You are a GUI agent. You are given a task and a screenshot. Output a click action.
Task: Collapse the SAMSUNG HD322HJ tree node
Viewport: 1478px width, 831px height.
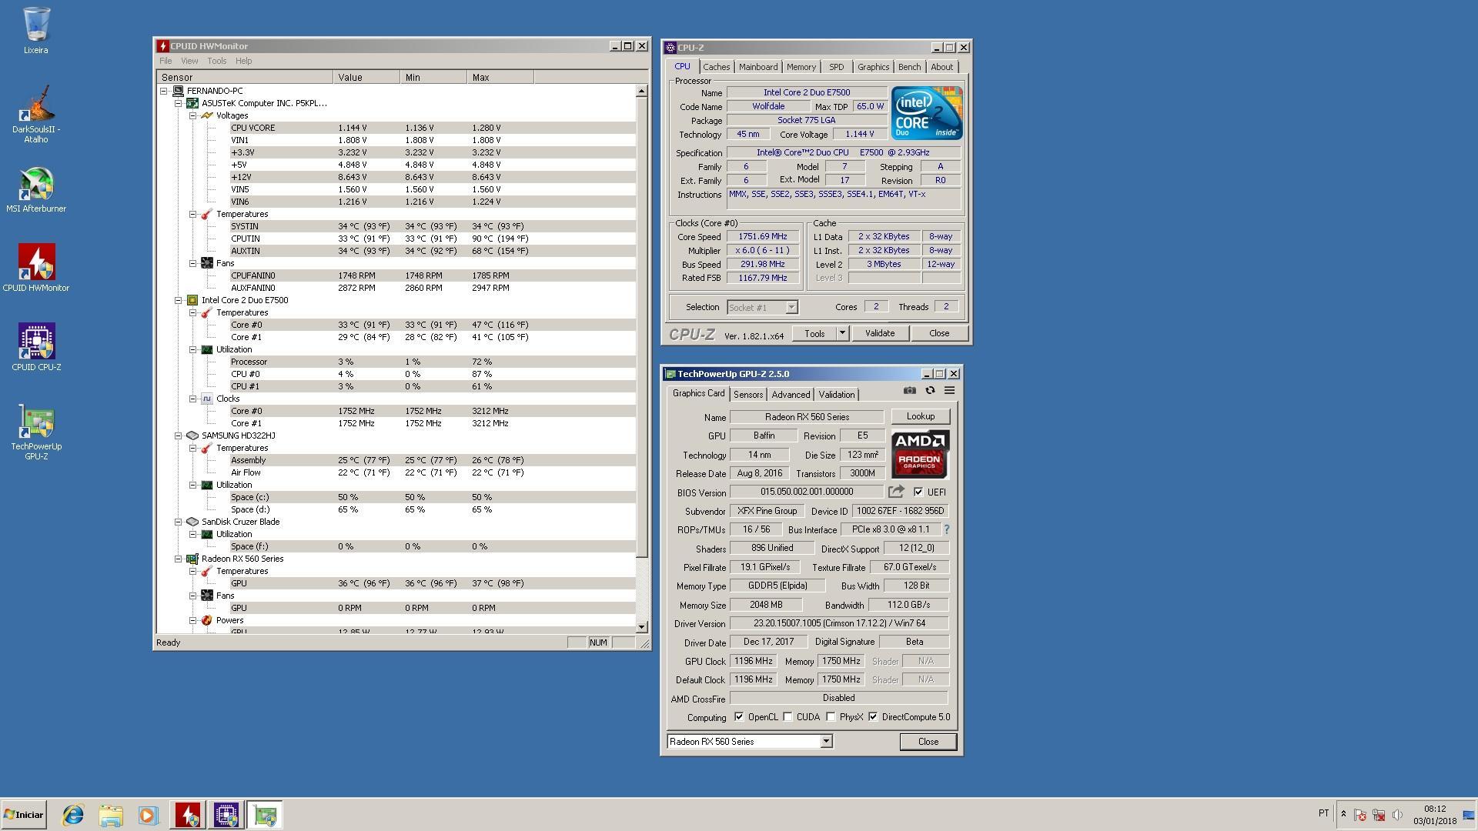(178, 436)
